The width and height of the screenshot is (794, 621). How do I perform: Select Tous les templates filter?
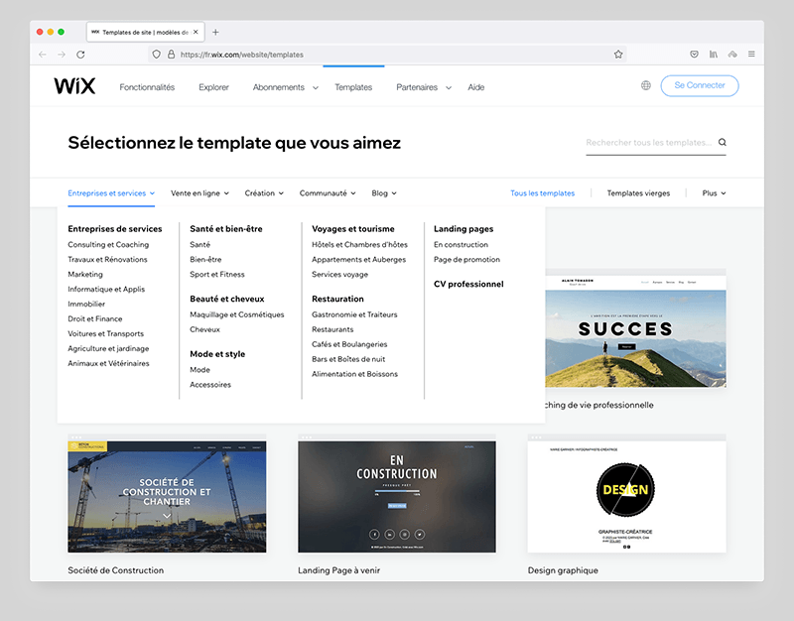[x=542, y=193]
